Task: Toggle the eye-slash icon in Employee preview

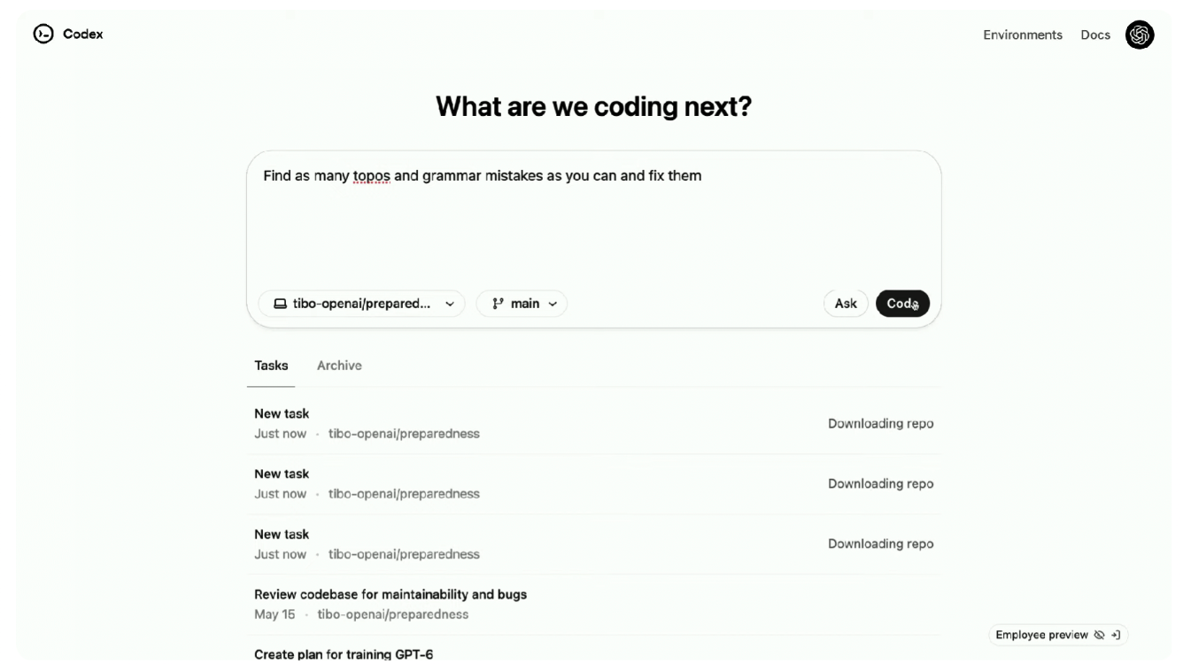Action: pos(1100,635)
